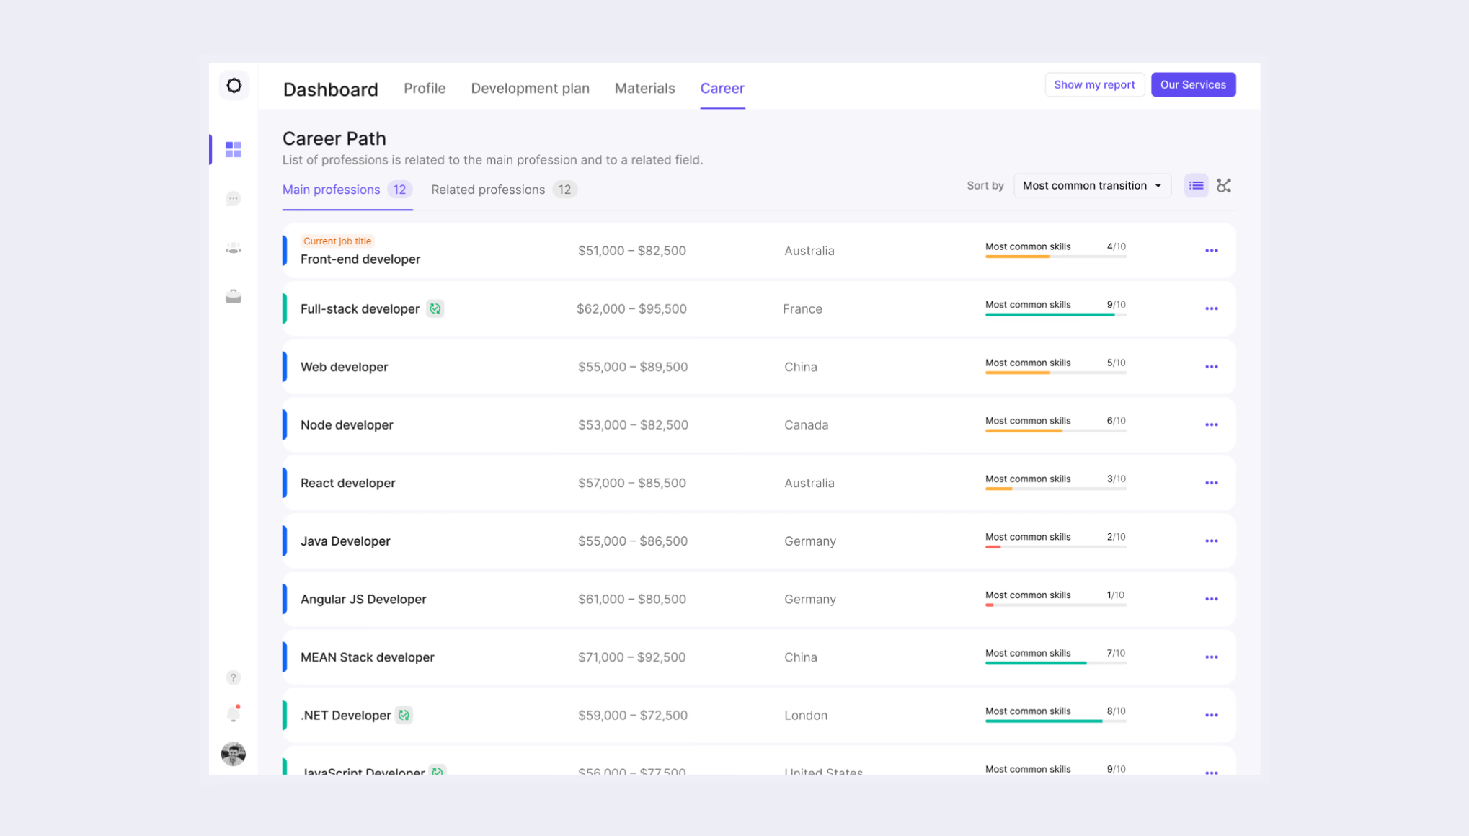Click the user avatar photo
Viewport: 1469px width, 836px height.
coord(234,754)
